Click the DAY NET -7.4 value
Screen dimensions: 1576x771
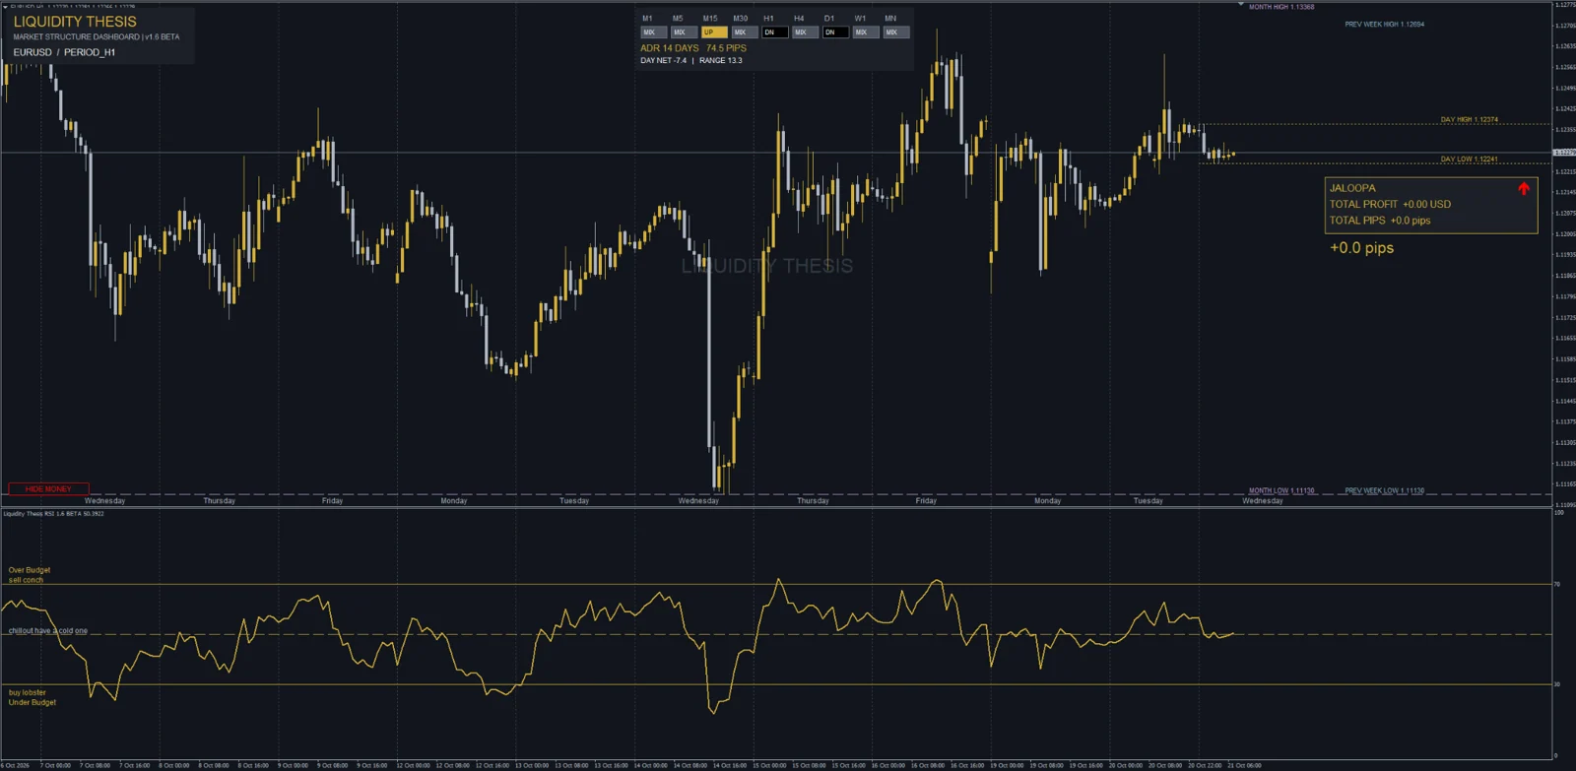click(x=664, y=61)
